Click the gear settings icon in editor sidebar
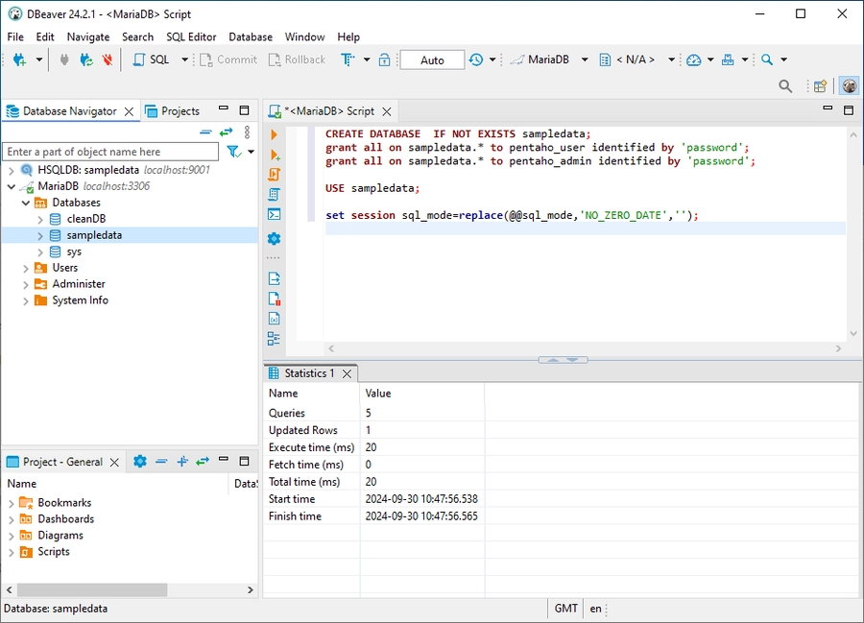This screenshot has height=623, width=864. [274, 238]
